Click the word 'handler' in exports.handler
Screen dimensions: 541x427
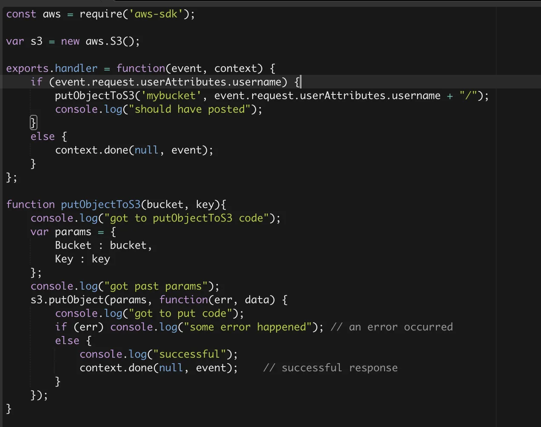point(76,68)
